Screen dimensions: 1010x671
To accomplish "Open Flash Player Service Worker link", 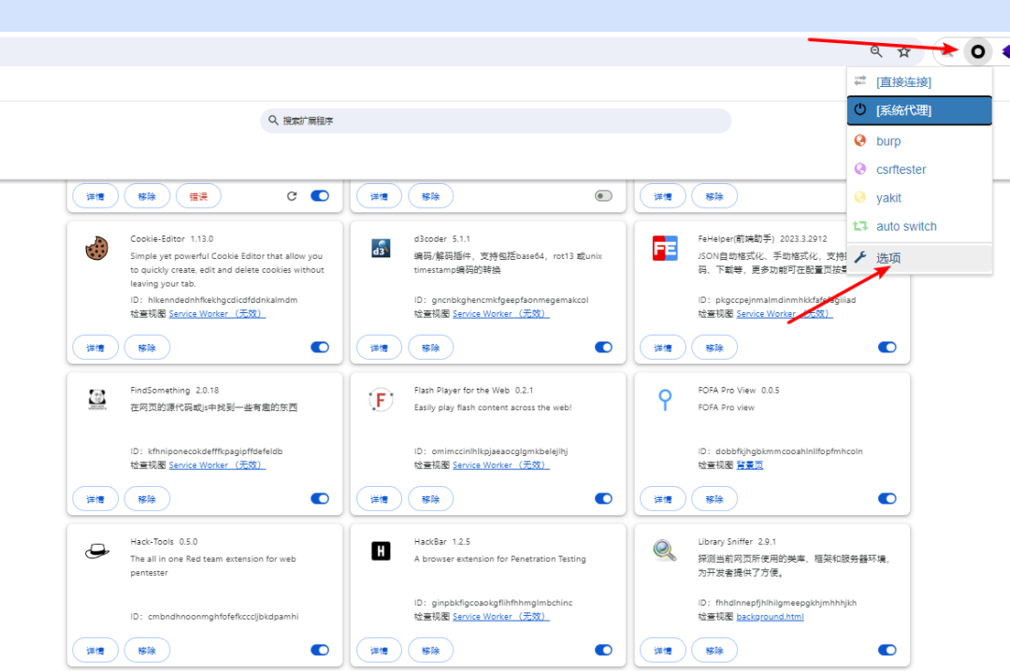I will [501, 465].
